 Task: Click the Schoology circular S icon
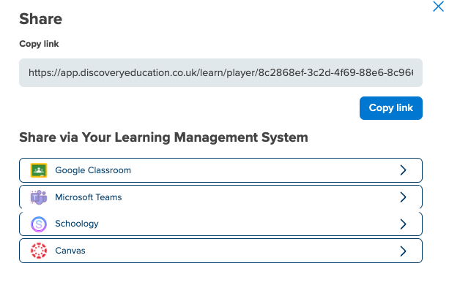tap(39, 224)
